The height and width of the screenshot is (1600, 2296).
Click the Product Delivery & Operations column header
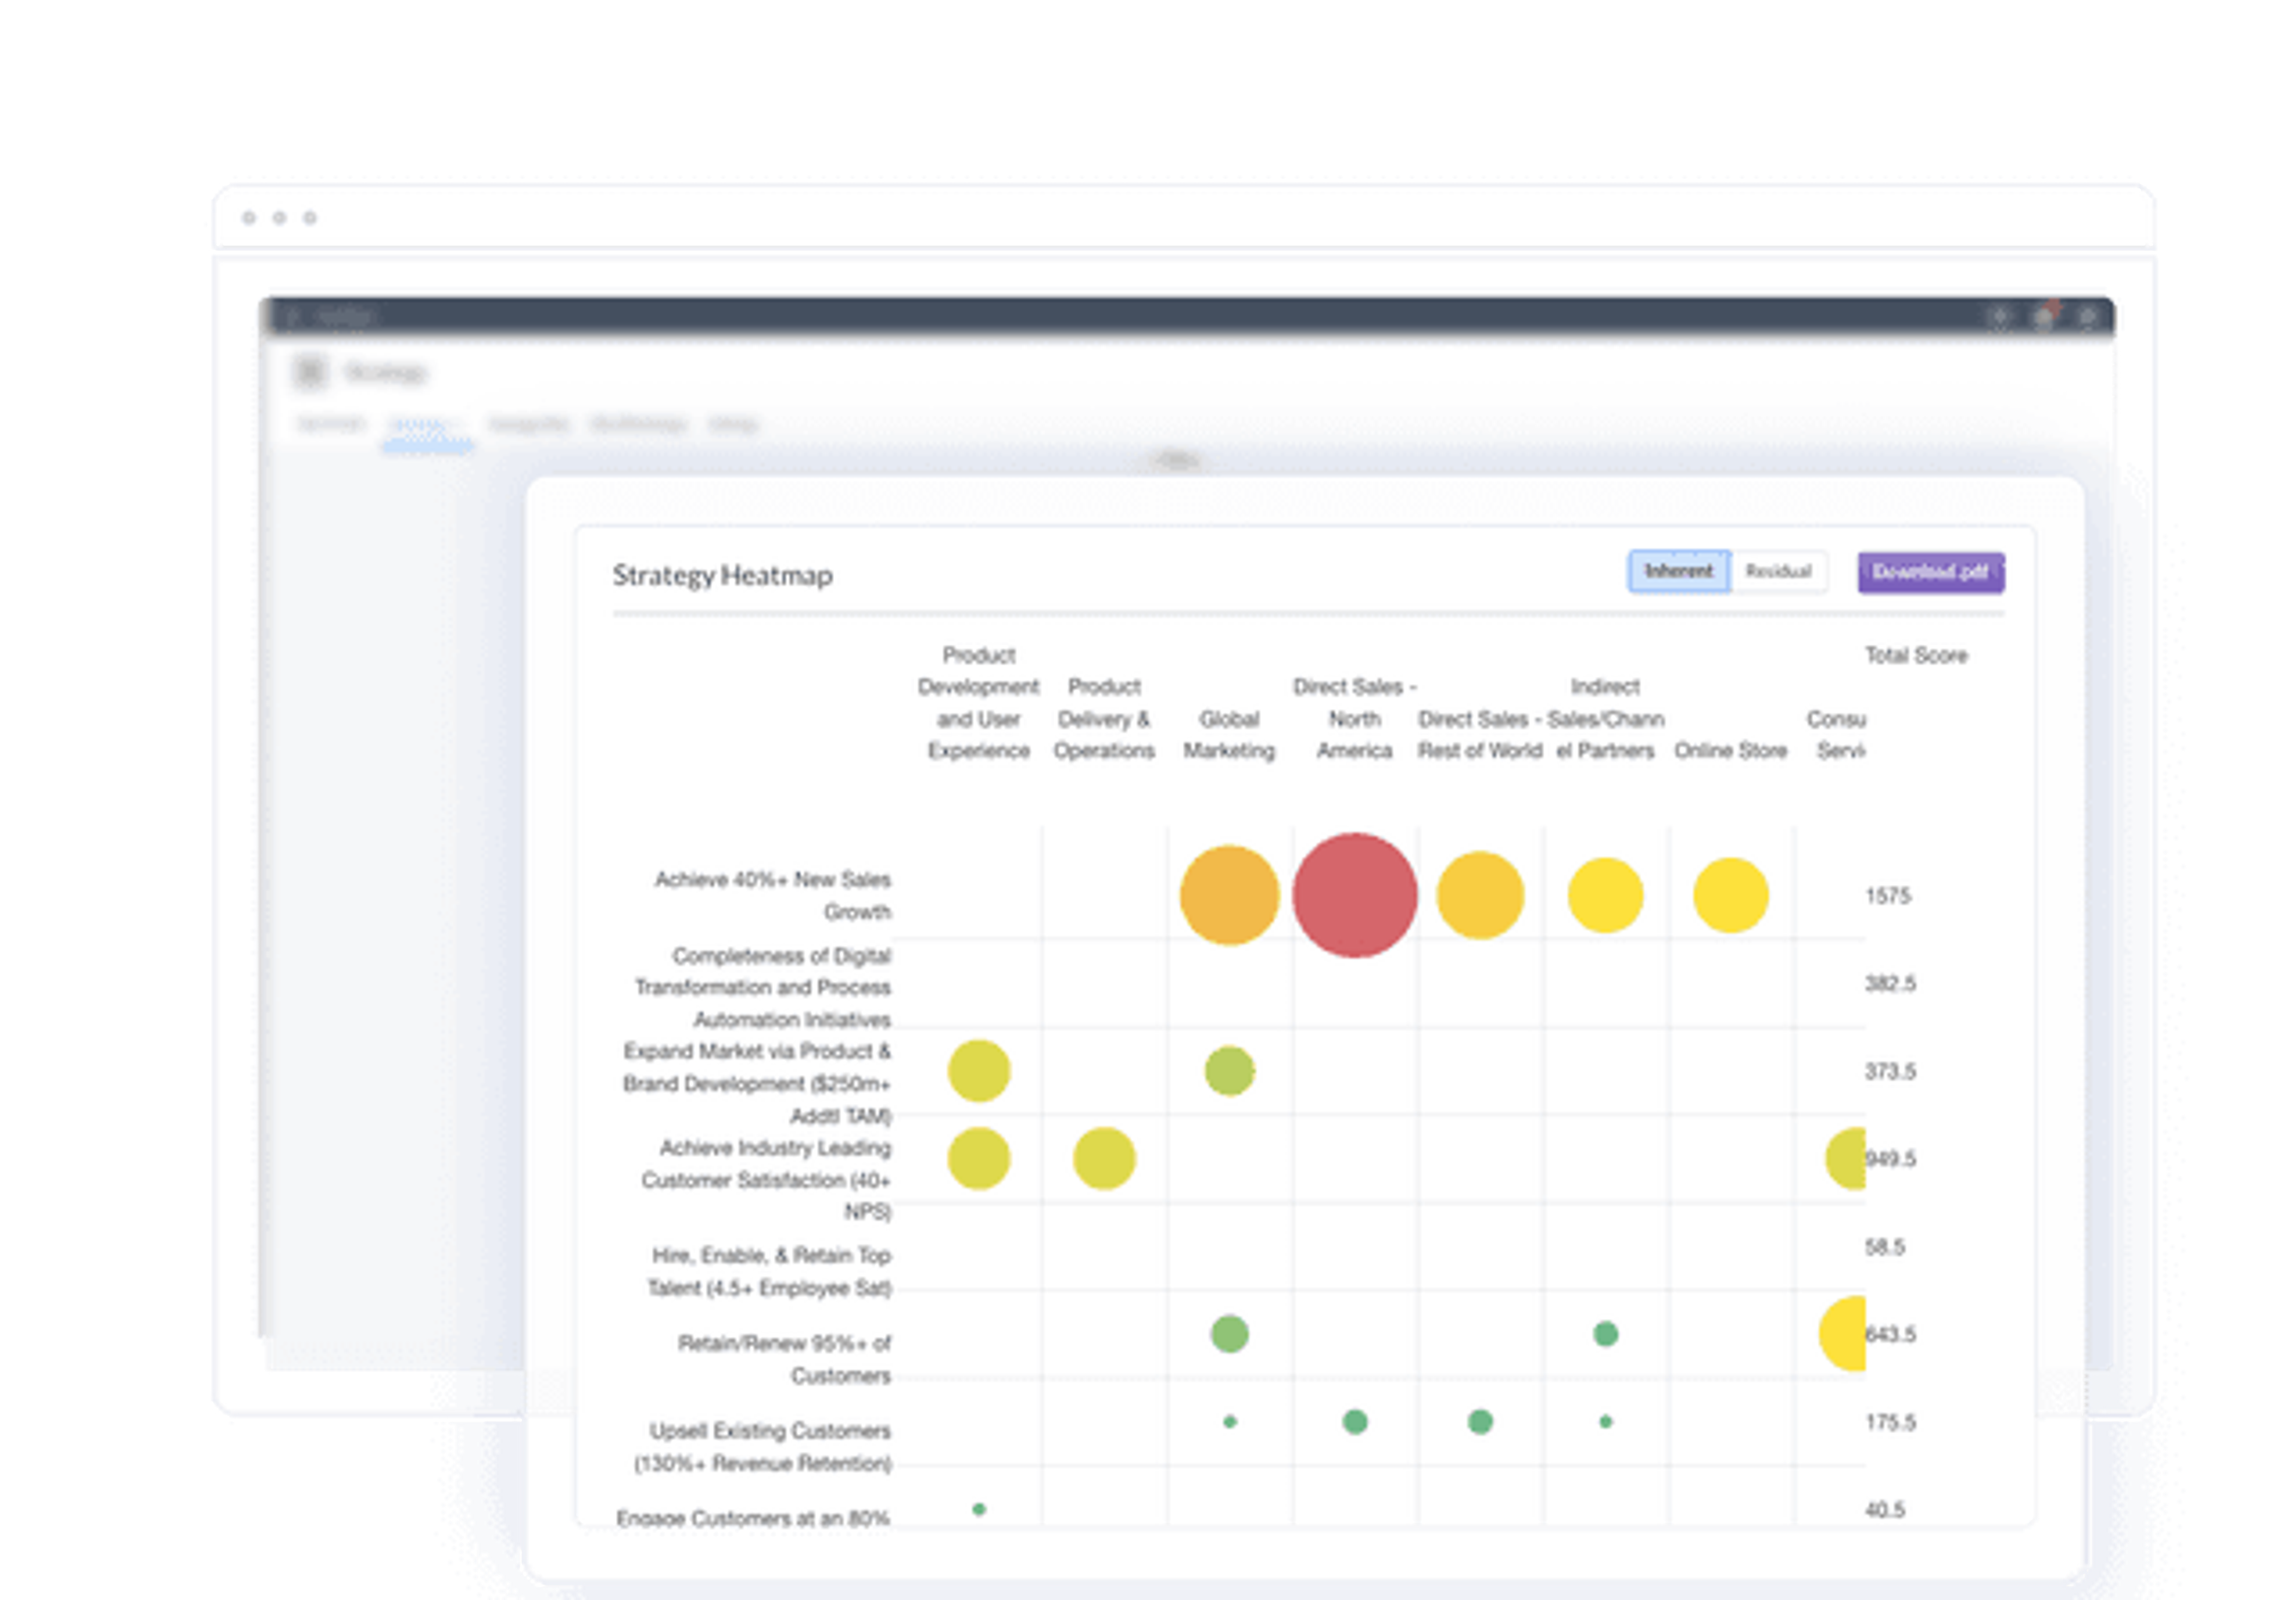1103,718
